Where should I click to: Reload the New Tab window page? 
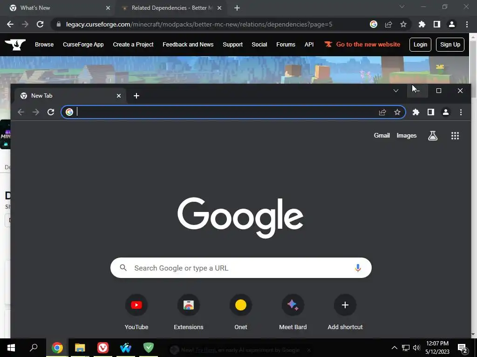[51, 112]
